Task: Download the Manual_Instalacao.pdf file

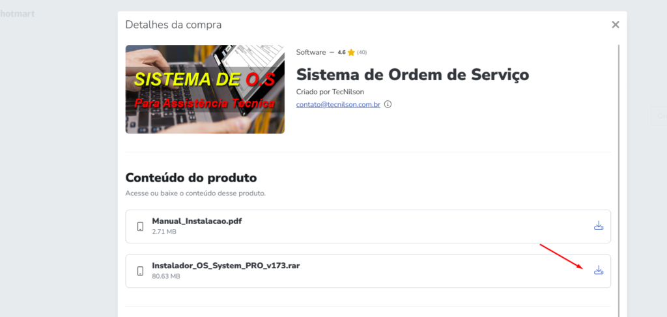Action: pyautogui.click(x=599, y=226)
